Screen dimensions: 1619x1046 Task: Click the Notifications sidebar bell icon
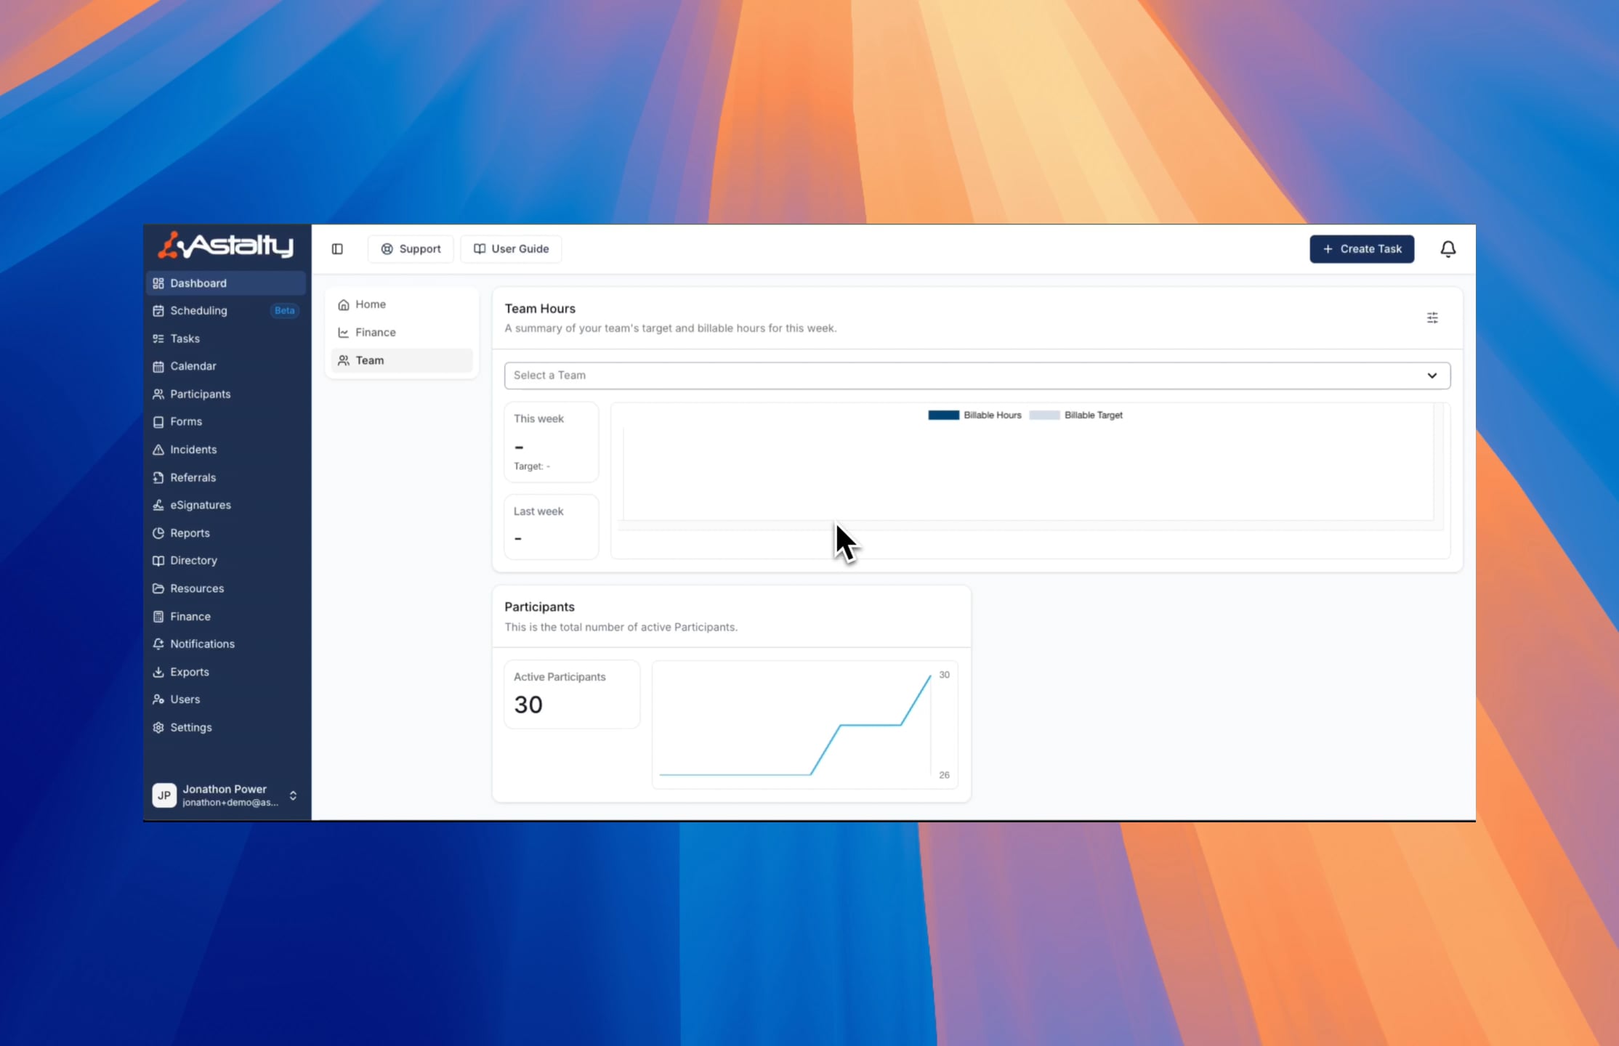(x=158, y=644)
